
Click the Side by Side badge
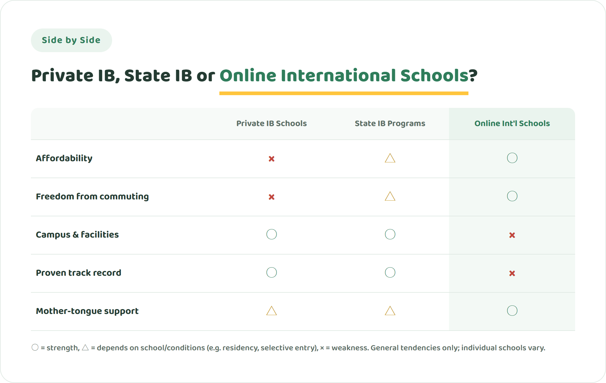point(71,40)
